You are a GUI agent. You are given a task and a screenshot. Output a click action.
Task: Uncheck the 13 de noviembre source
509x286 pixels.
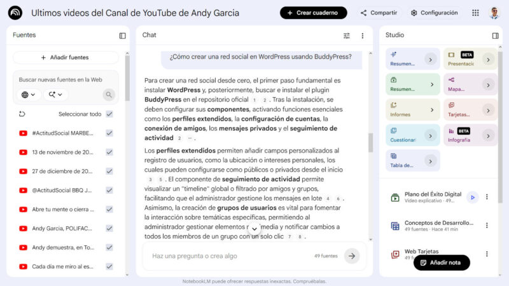[x=109, y=152]
